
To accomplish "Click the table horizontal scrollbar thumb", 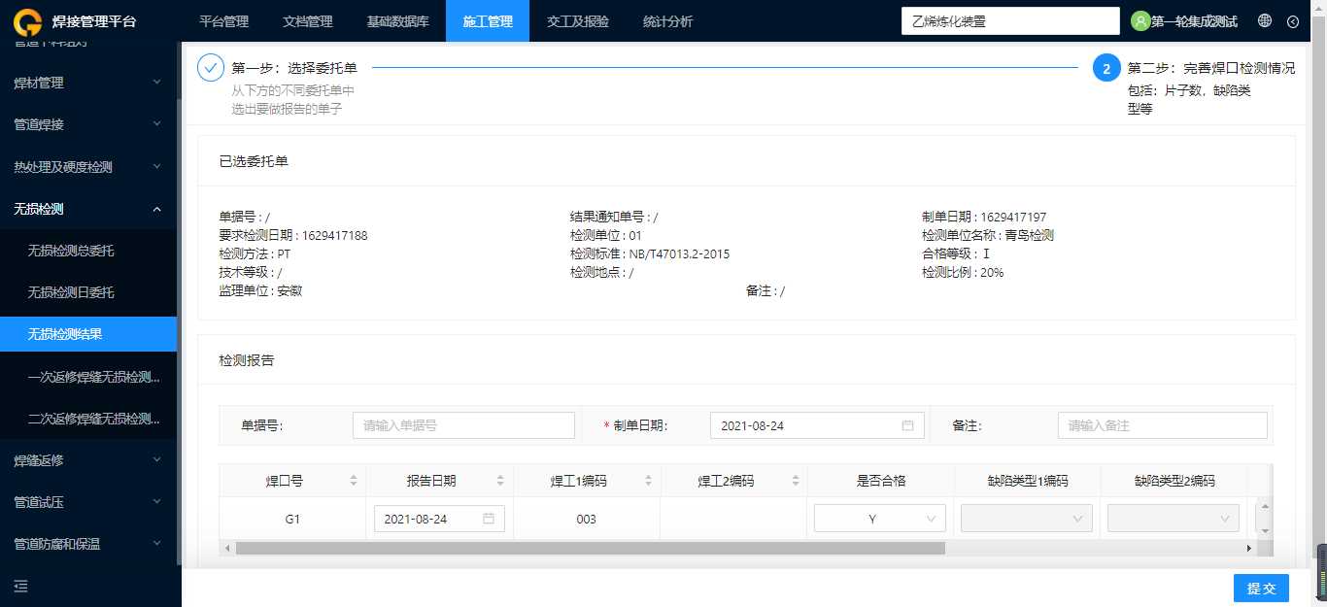I will (x=590, y=549).
